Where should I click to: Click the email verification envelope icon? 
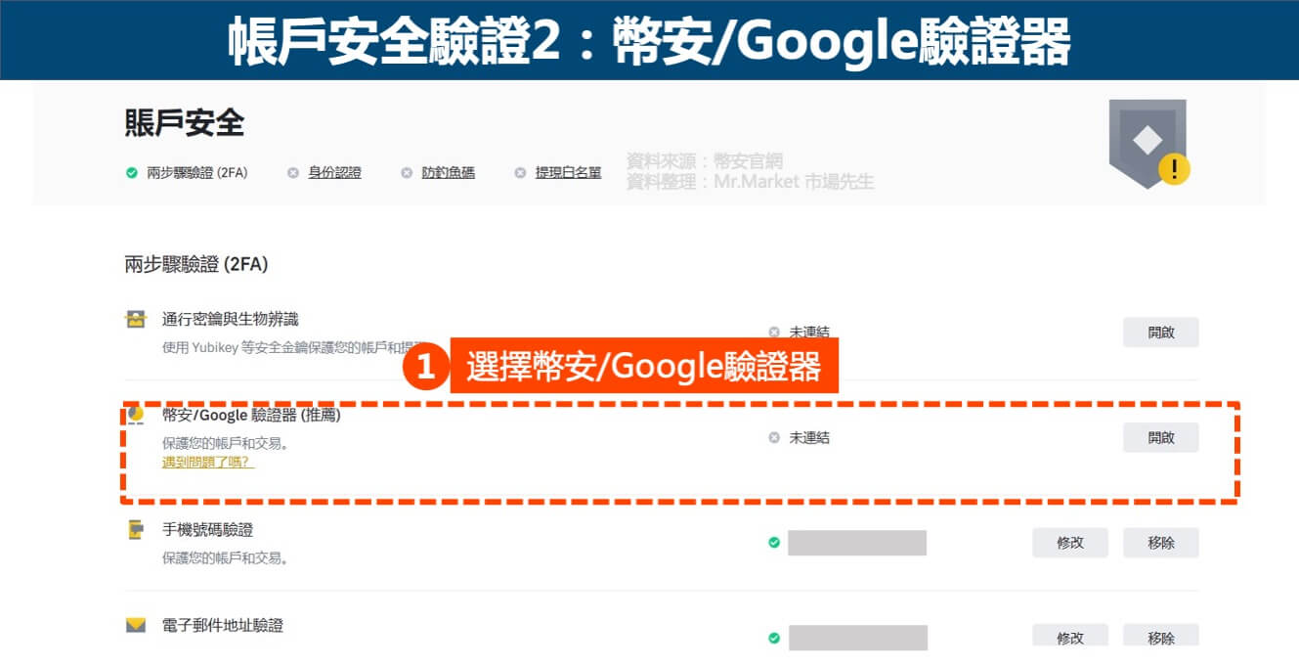[135, 625]
